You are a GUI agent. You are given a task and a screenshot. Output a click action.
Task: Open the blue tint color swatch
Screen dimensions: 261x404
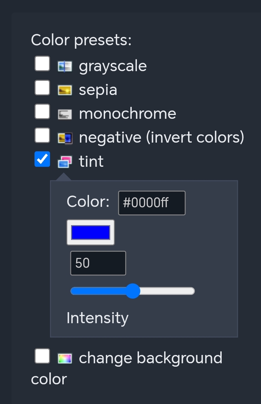pyautogui.click(x=90, y=232)
